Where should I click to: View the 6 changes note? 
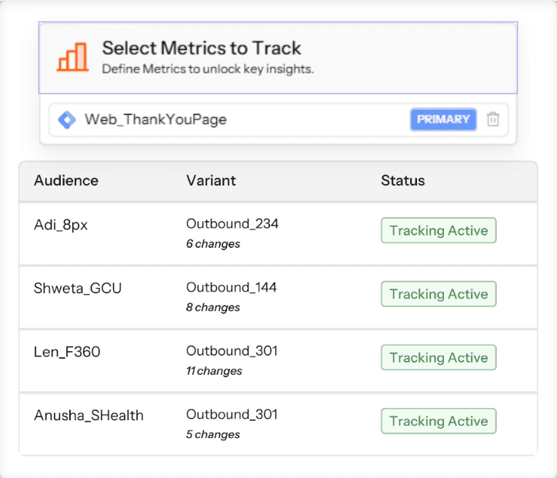pos(213,244)
